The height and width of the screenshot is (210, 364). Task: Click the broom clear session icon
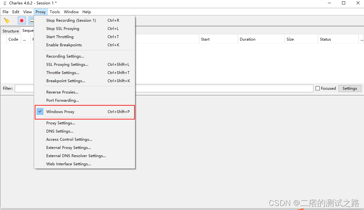click(7, 21)
